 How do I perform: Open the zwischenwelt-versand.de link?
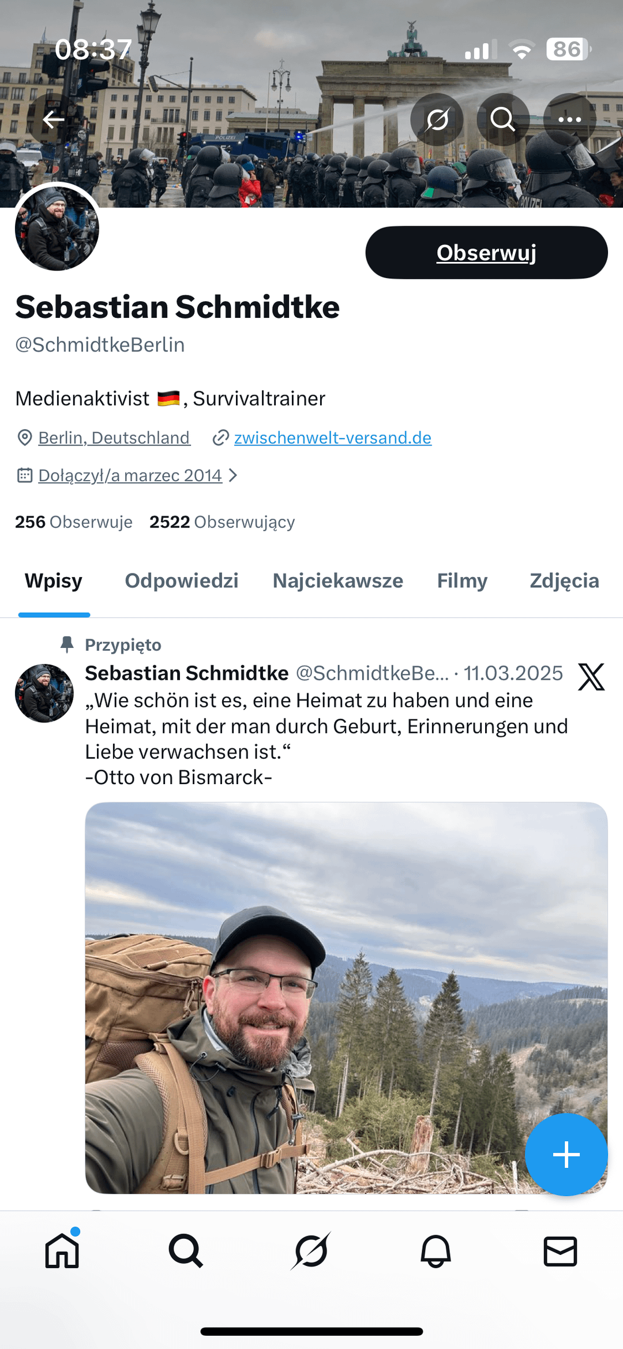pyautogui.click(x=332, y=438)
